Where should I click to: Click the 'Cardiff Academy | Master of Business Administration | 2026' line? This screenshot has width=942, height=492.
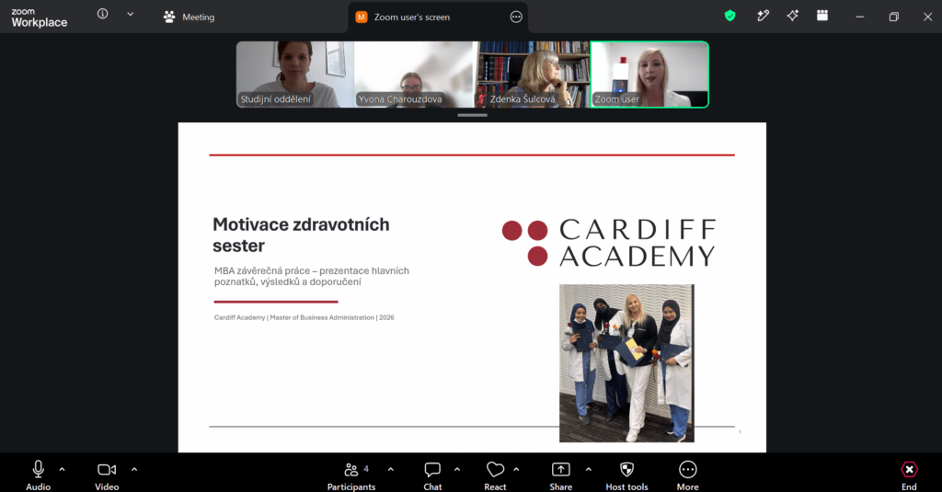[x=304, y=317]
